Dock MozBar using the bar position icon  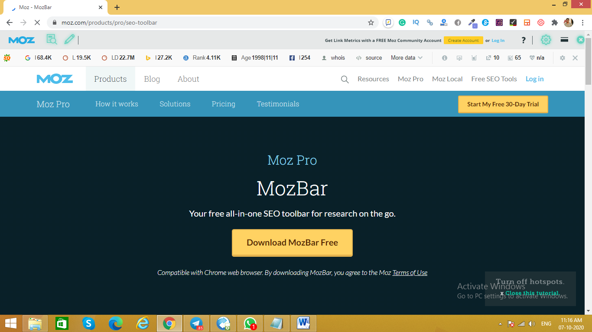(564, 40)
